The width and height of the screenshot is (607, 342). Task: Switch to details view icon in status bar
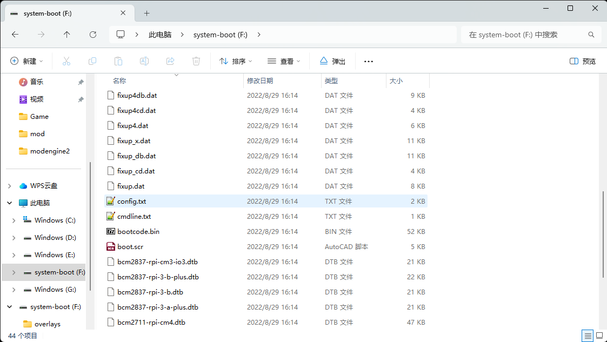[588, 336]
